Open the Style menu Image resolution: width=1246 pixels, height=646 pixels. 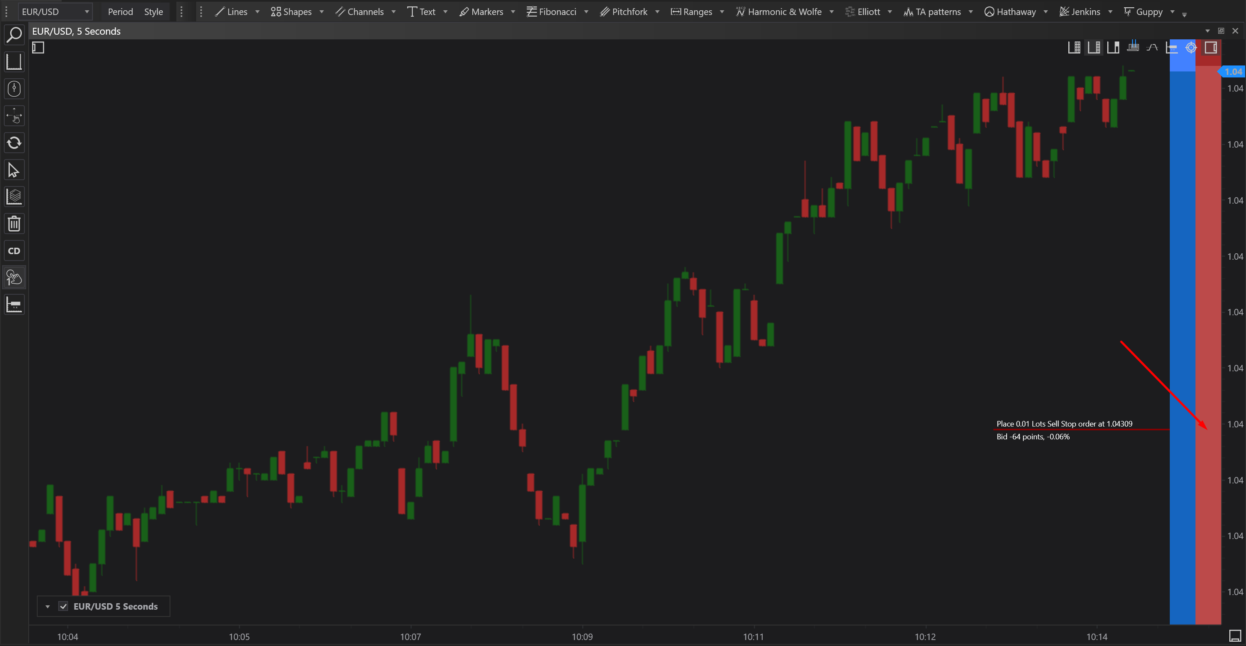(x=153, y=12)
